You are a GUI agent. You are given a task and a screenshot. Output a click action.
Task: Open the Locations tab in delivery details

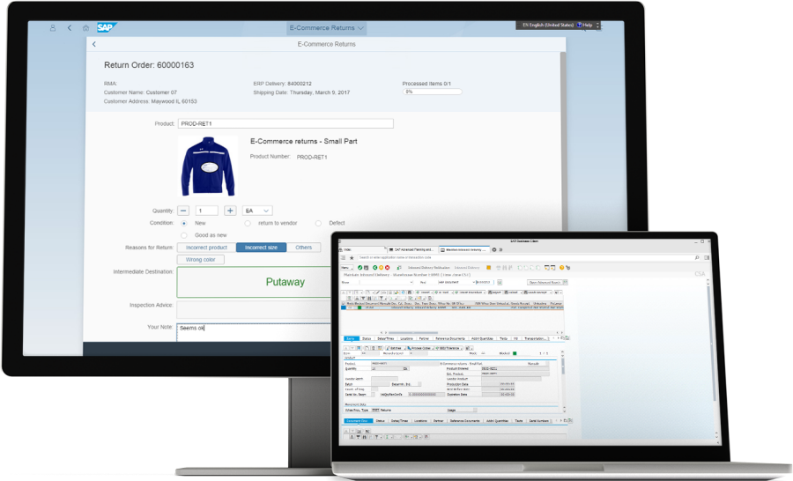click(x=408, y=338)
